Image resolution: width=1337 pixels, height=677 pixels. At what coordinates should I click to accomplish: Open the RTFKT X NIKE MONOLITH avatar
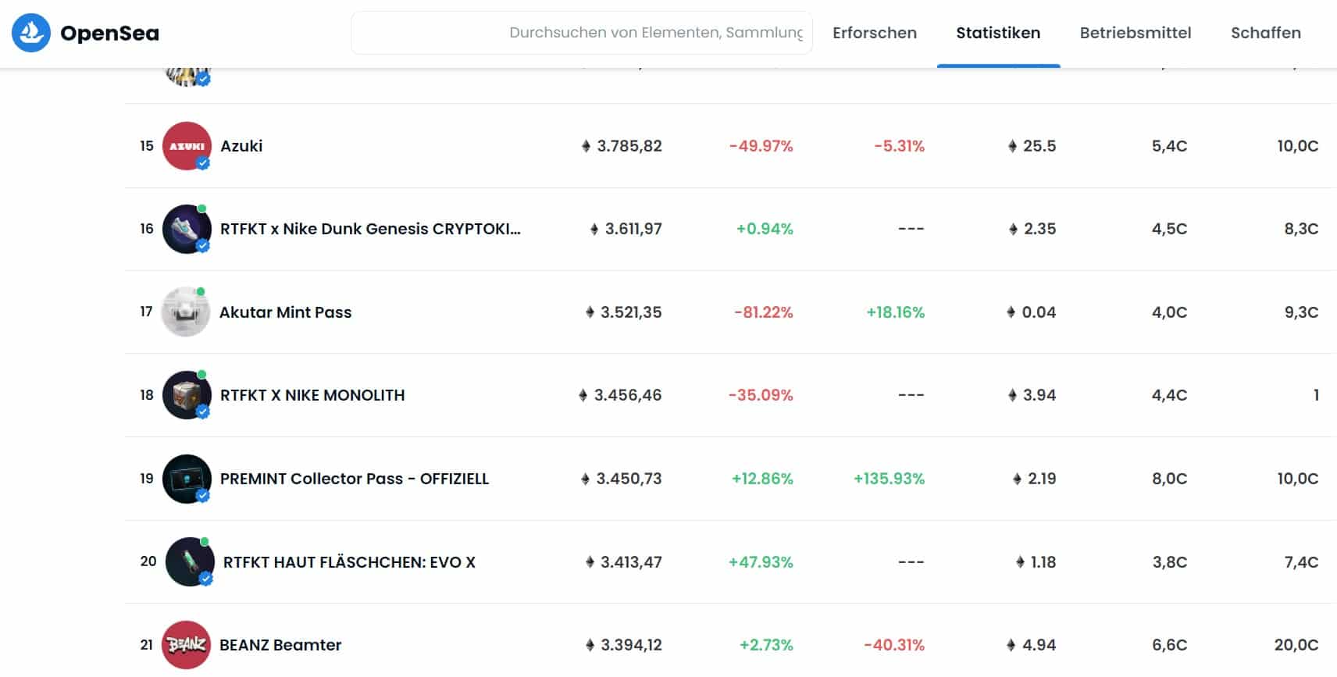click(187, 395)
